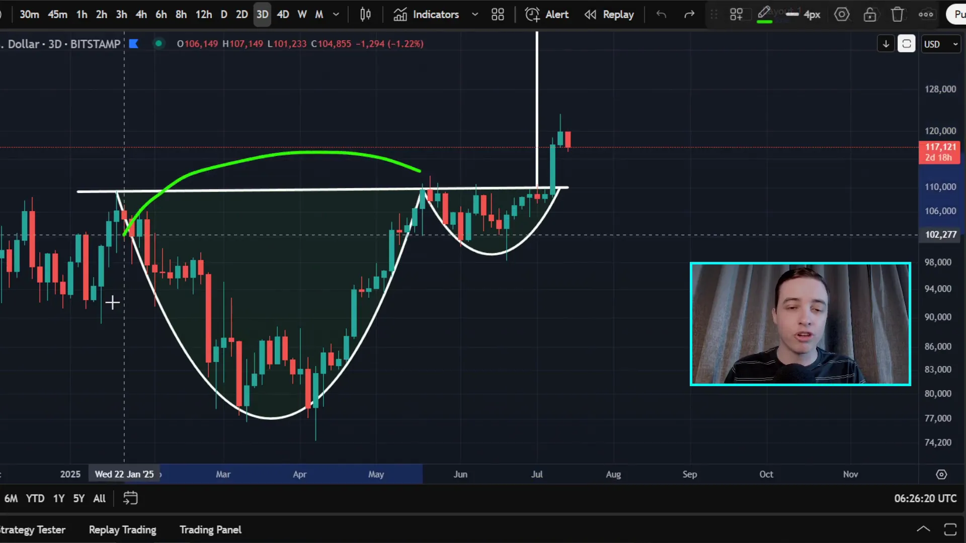Expand the bottom panel chevron
Screen dimensions: 966x543
923,529
